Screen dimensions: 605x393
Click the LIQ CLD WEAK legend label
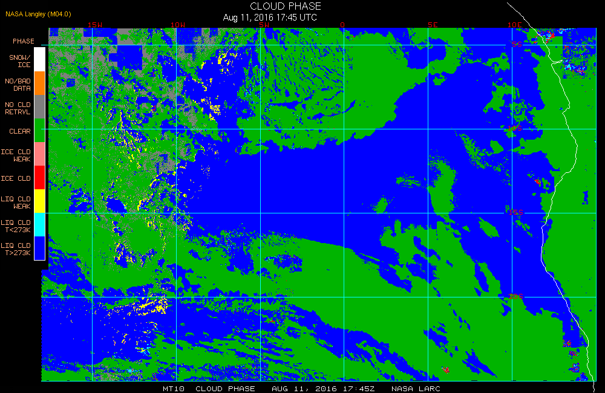coord(16,203)
